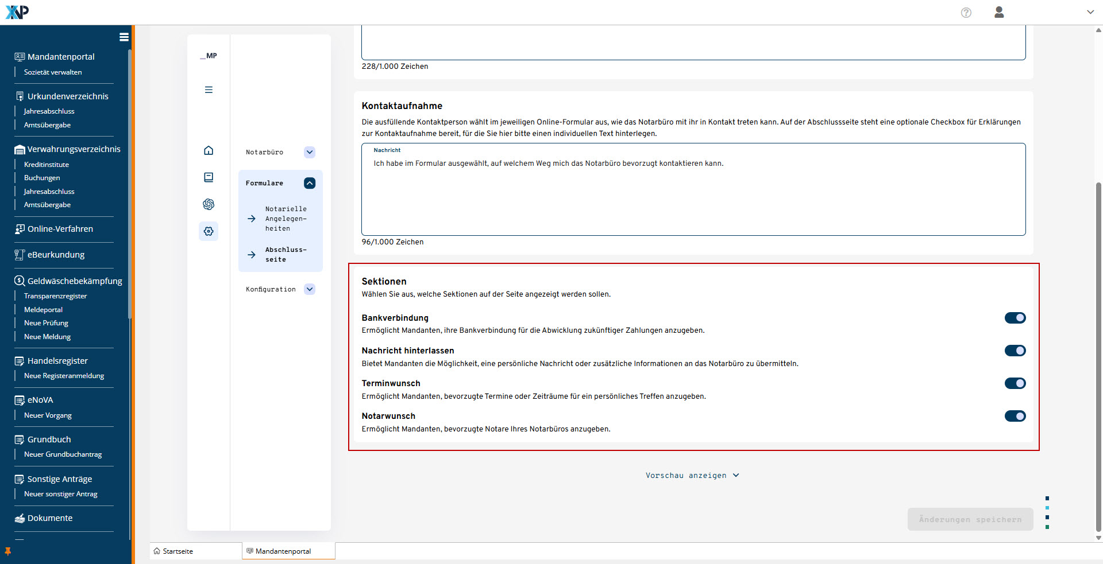Click into the Kontaktaufnahme Nachricht text field
Viewport: 1103px width, 564px height.
point(693,189)
